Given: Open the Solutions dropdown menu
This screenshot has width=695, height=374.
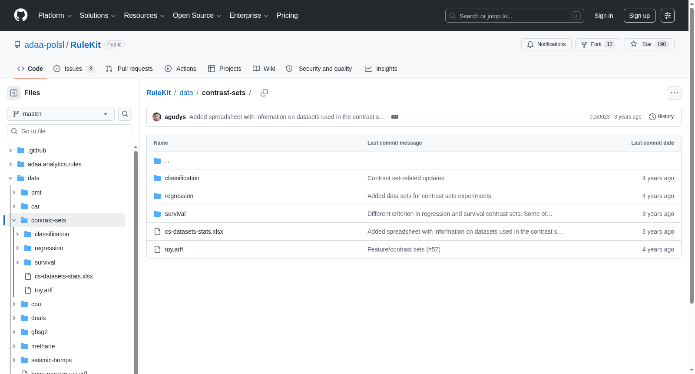Looking at the screenshot, I should coord(98,16).
